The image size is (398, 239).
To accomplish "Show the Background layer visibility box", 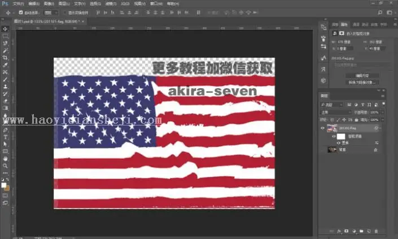I will click(x=322, y=150).
